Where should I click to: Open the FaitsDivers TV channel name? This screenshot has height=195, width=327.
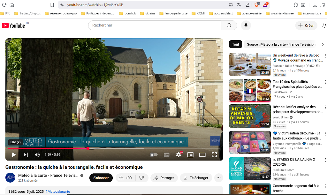point(282,92)
